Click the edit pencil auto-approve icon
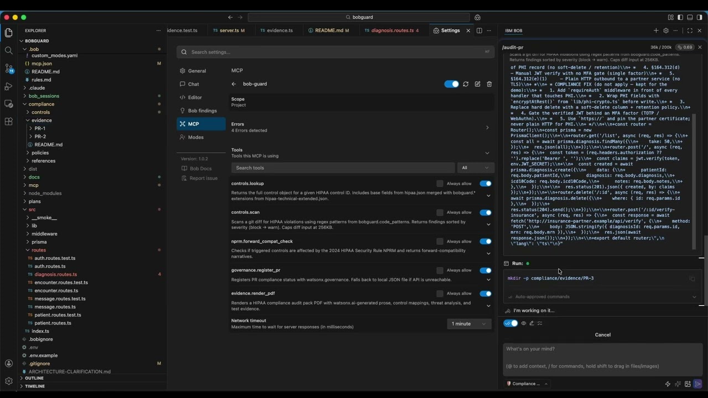Screen dimensions: 708x398 tap(532, 323)
